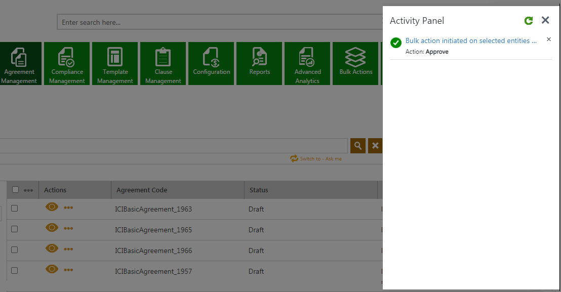
Task: Open Bulk action initiated notification link
Action: coord(470,40)
